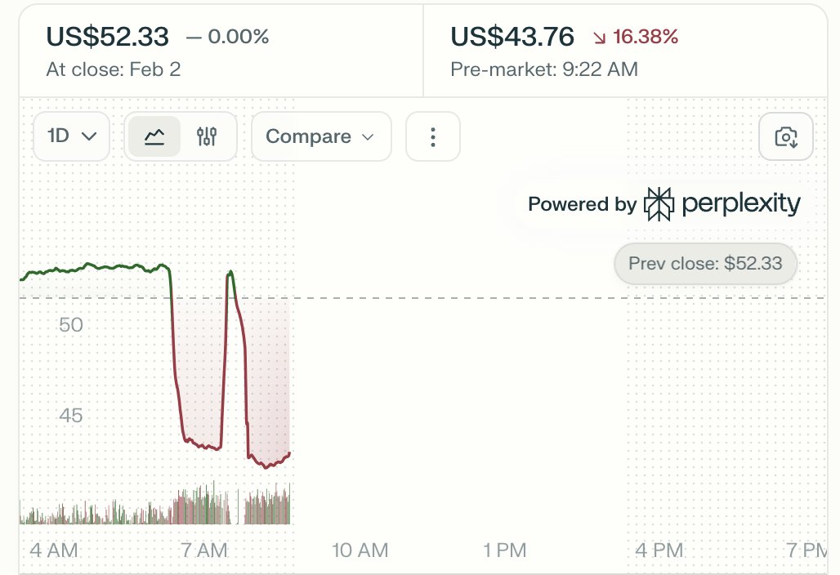This screenshot has height=575, width=840.
Task: Capture chart with the camera snapshot icon
Action: 786,136
